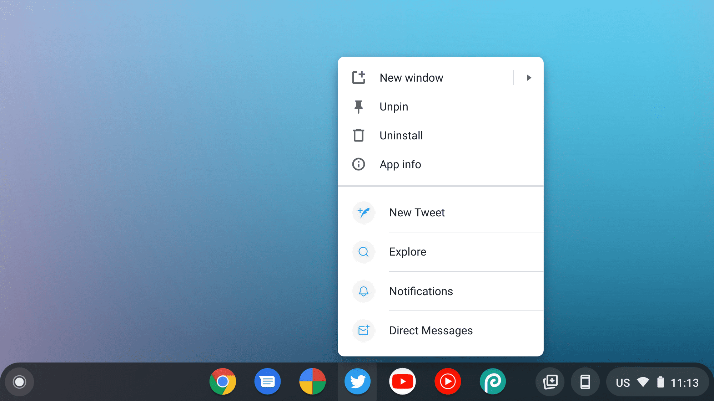Open Direct Messages in Twitter
Screen dimensions: 714x401
point(431,330)
